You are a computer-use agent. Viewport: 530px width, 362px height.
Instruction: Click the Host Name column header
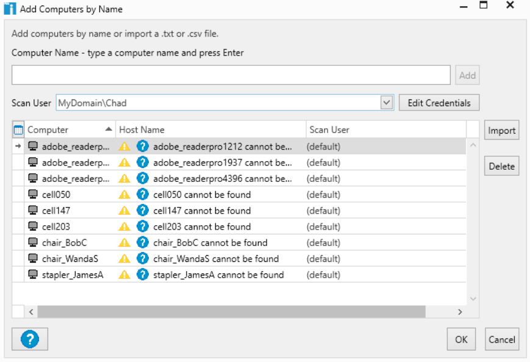tap(211, 129)
